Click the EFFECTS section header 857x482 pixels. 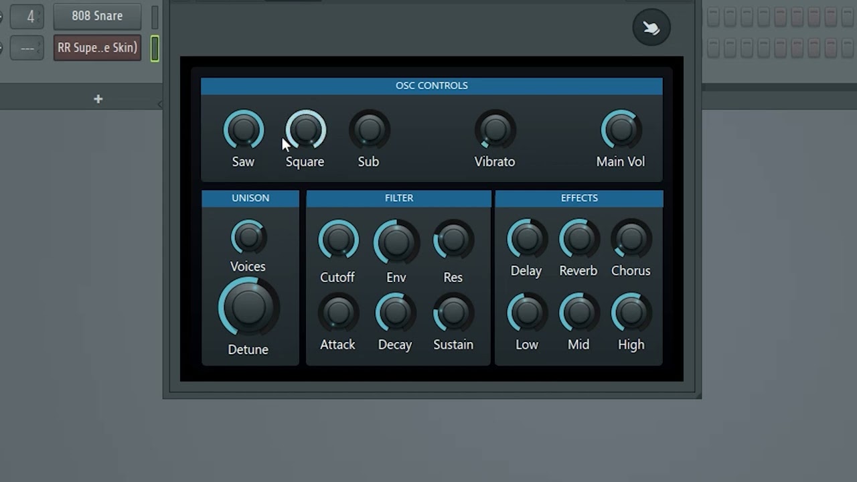pyautogui.click(x=579, y=198)
